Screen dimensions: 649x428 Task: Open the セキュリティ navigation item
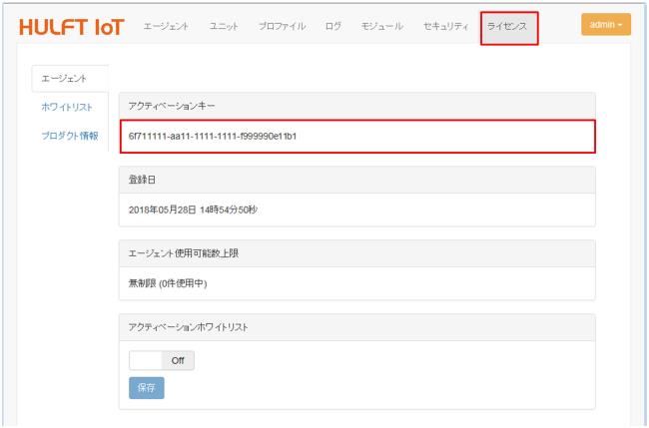click(445, 26)
